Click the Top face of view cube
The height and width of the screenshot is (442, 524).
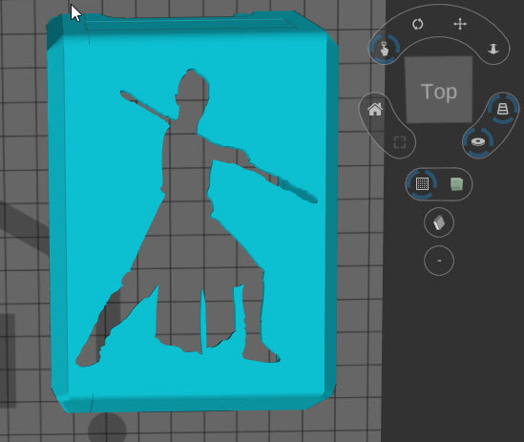tap(439, 90)
